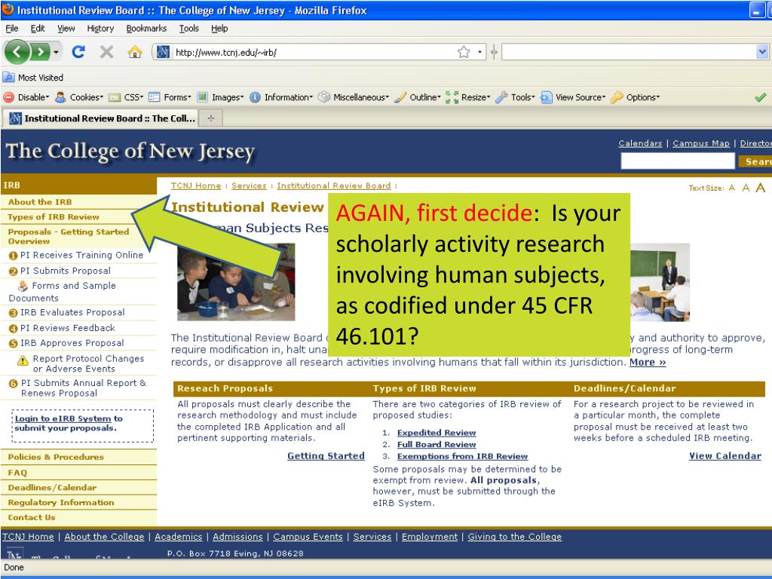Open the Home page house icon
Image resolution: width=772 pixels, height=579 pixels.
click(134, 52)
